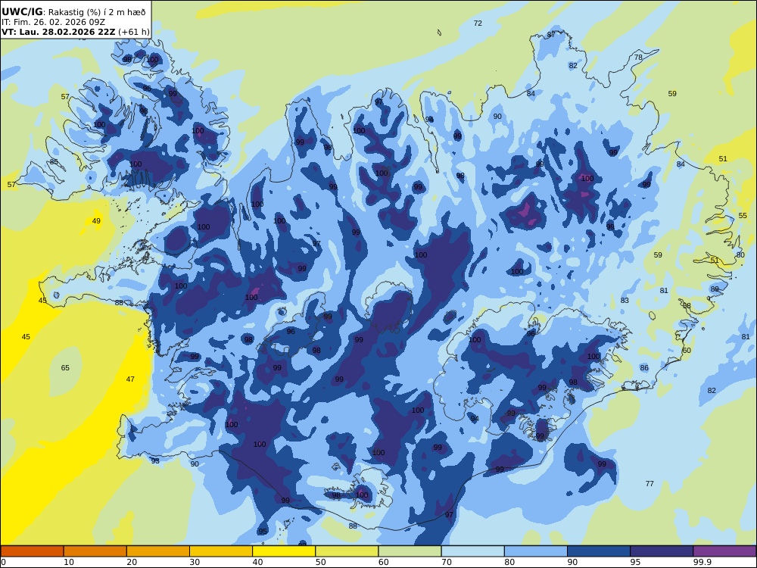Click the 'Rakastig (%) í 2 m hæð' label
This screenshot has width=757, height=568.
(x=97, y=13)
